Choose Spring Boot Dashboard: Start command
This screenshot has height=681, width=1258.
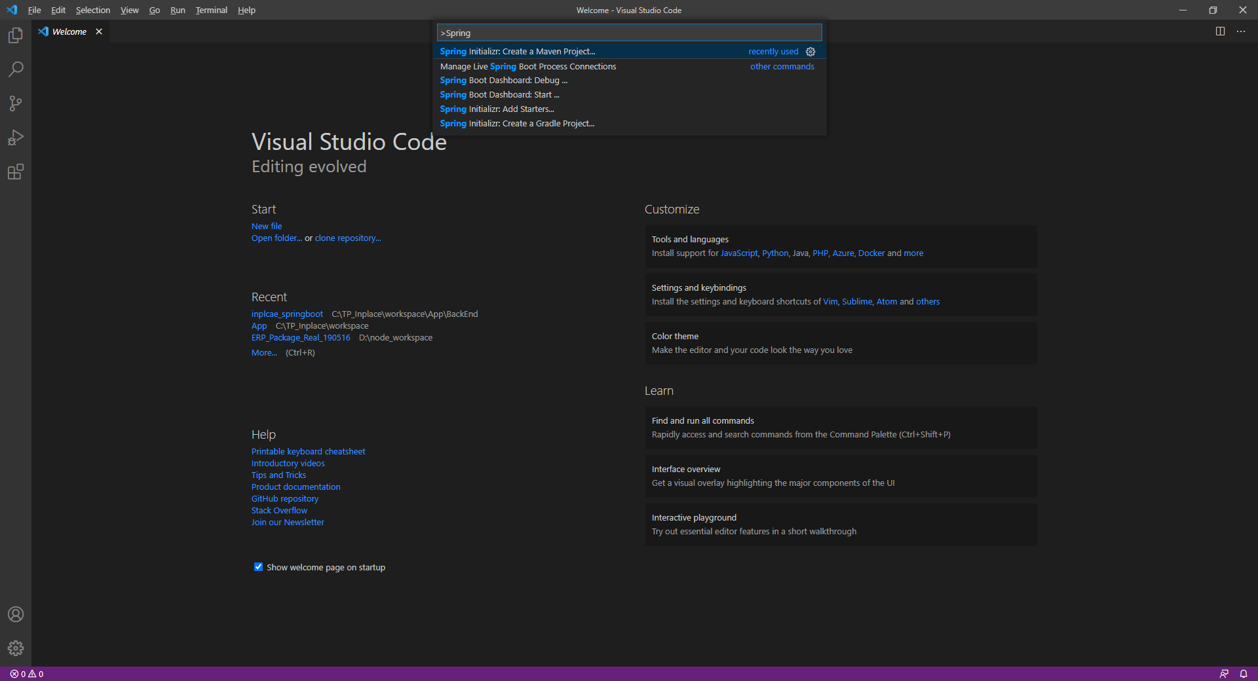click(x=629, y=95)
